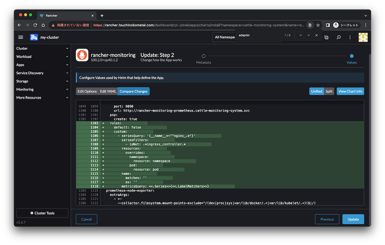Go back in browser history
The image size is (385, 245).
coord(20,25)
